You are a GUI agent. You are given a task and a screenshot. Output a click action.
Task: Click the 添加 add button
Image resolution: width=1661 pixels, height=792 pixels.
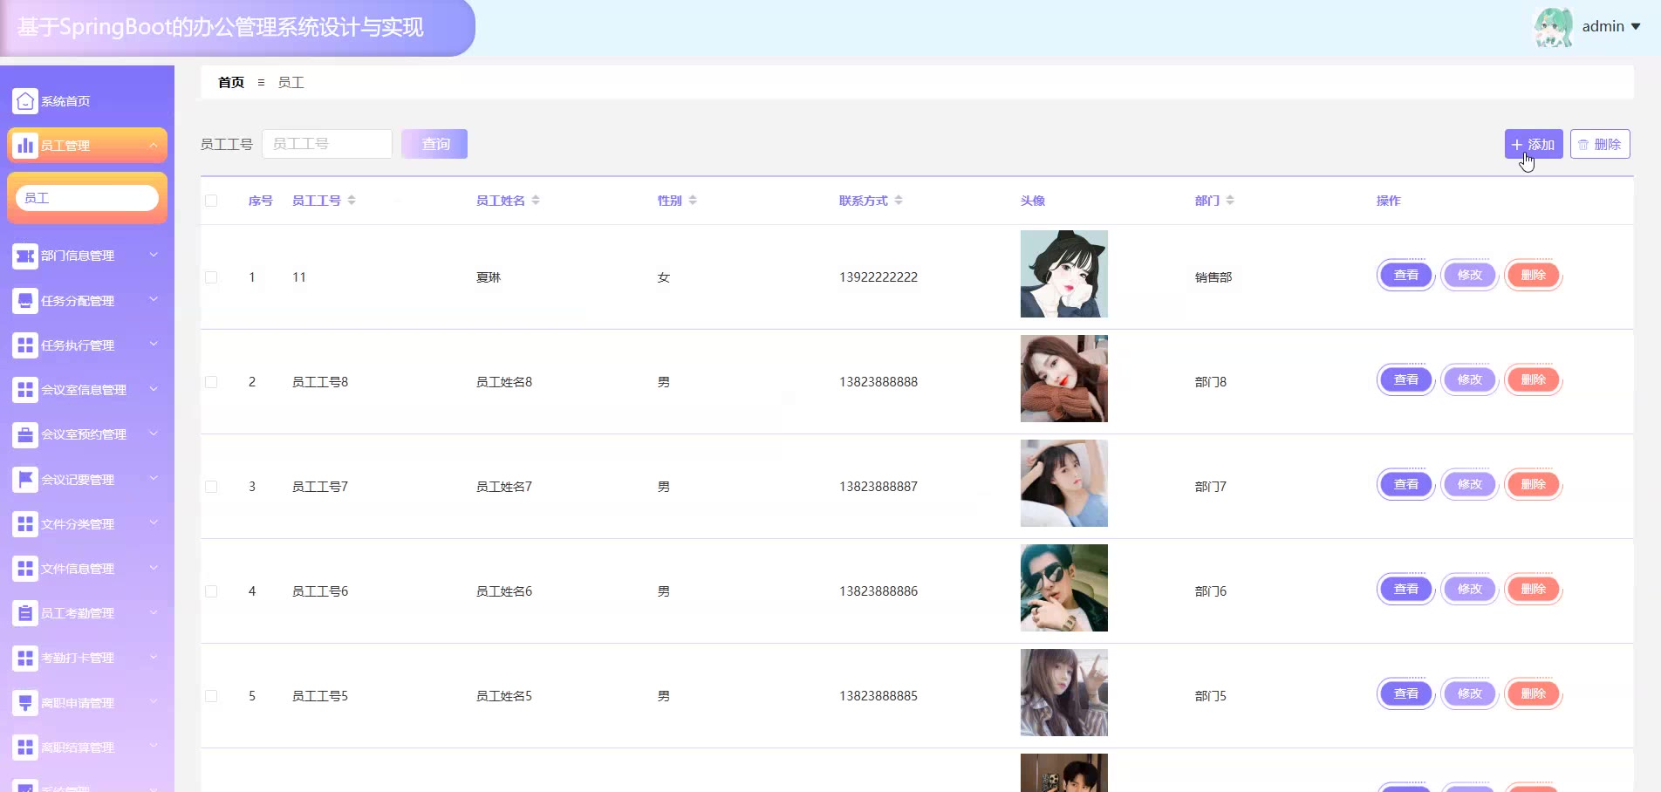click(x=1534, y=144)
